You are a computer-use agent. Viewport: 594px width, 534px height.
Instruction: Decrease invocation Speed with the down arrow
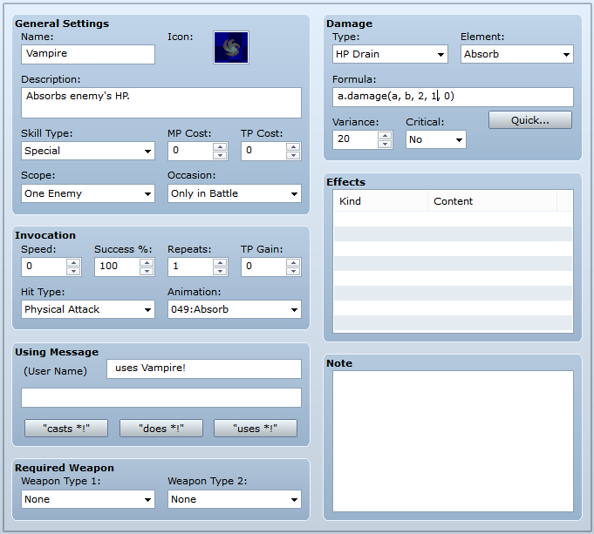(73, 271)
